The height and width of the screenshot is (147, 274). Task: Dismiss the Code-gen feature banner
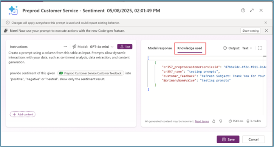click(x=266, y=31)
